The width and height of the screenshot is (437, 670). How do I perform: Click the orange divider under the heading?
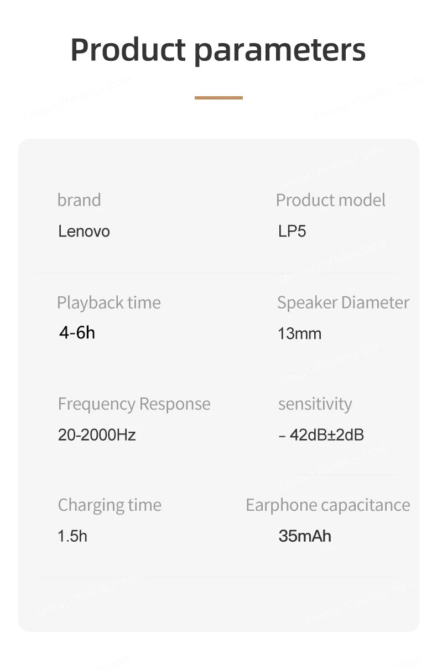218,98
